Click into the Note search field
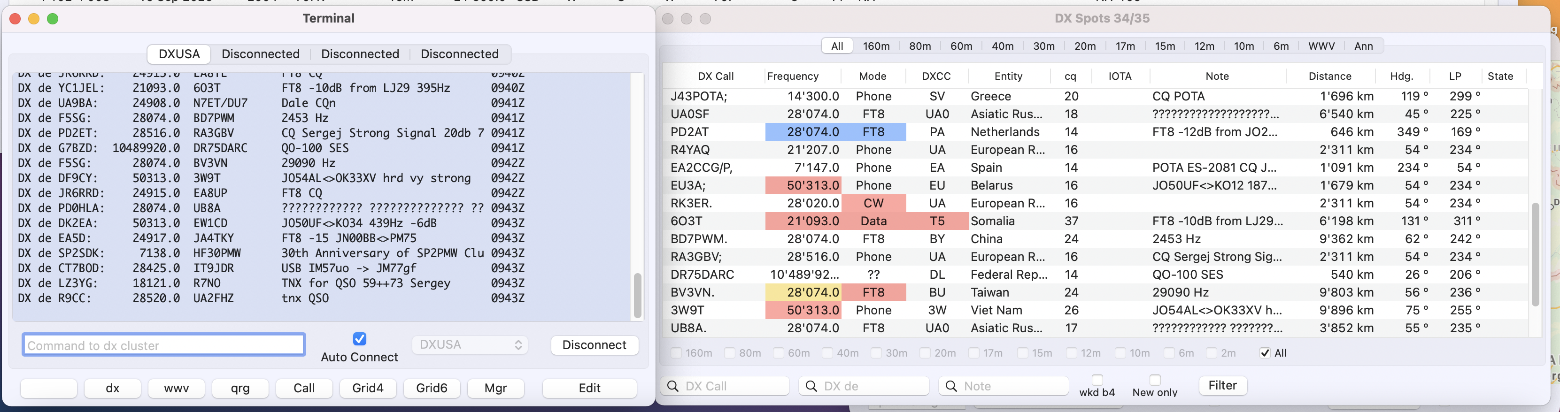The image size is (1560, 412). click(1004, 386)
